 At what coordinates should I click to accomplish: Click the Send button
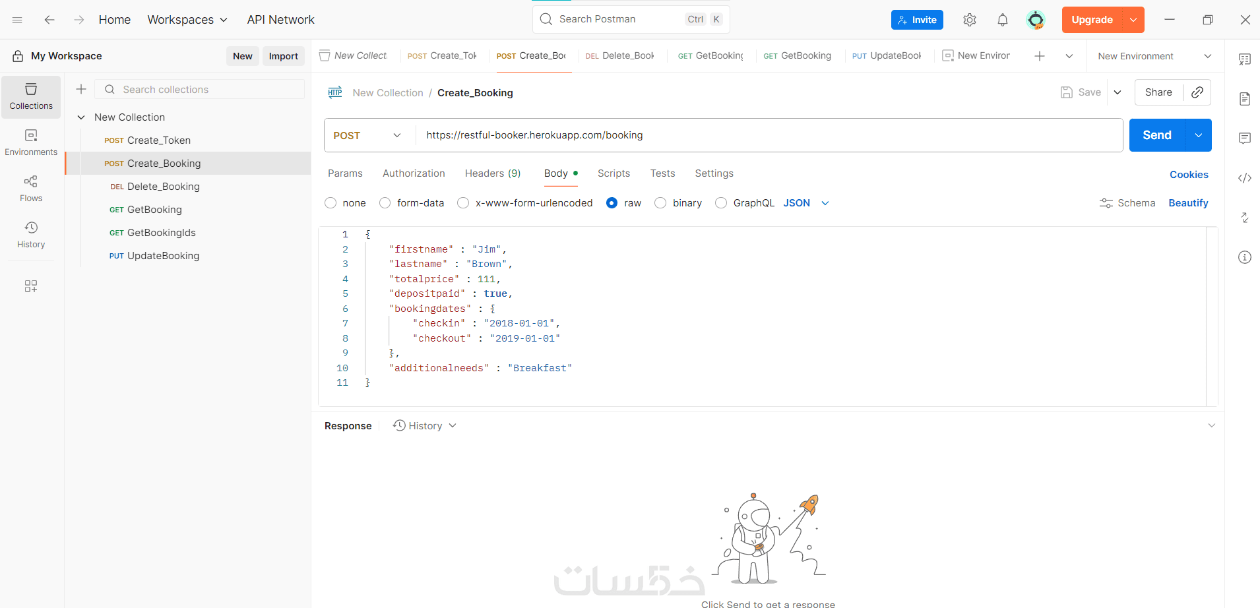1157,135
